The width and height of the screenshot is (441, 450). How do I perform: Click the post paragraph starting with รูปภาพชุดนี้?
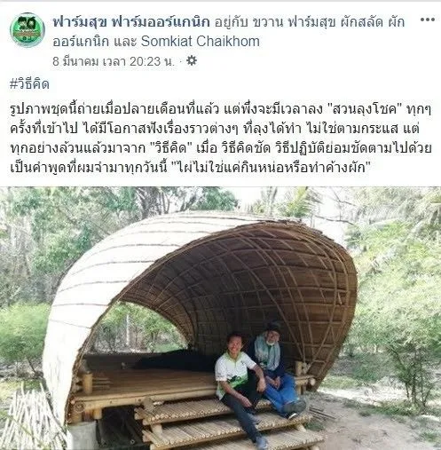[x=220, y=138]
